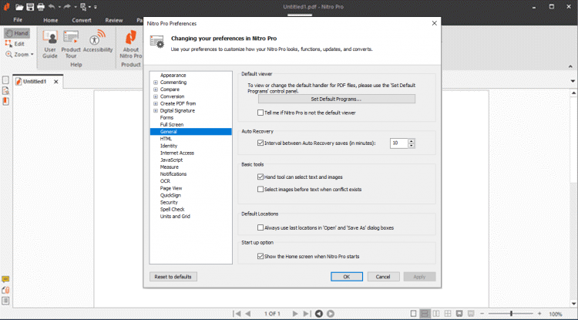Viewport: 578px width, 320px height.
Task: Select Appearance in preferences list
Action: tap(173, 76)
